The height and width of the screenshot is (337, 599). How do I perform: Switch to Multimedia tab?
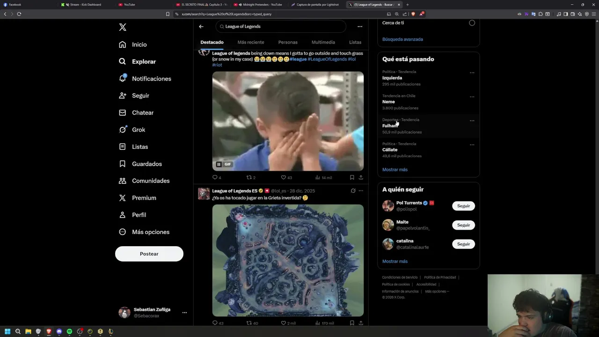pos(323,42)
